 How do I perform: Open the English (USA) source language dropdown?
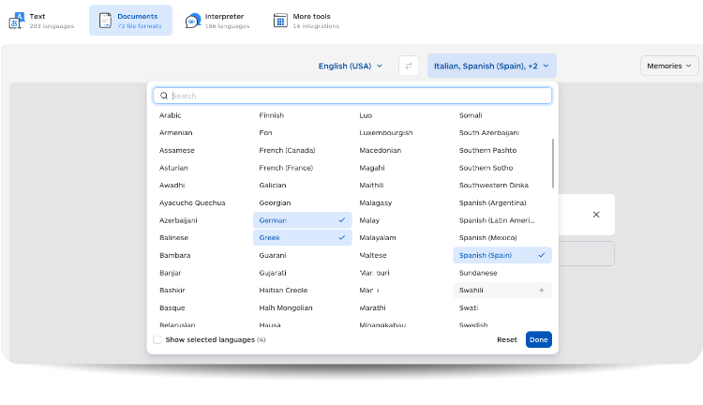[x=351, y=66]
